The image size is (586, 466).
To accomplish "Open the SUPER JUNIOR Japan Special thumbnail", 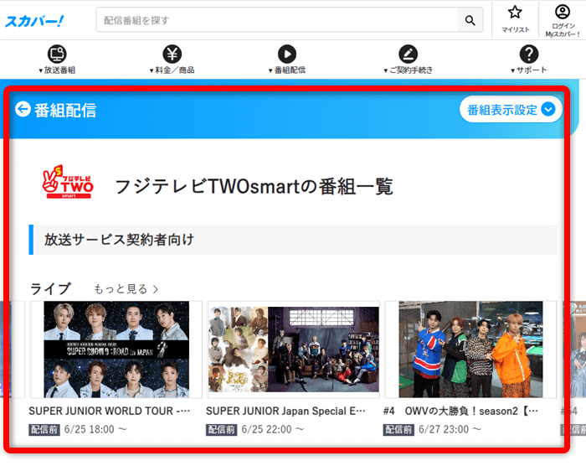I will [x=293, y=349].
